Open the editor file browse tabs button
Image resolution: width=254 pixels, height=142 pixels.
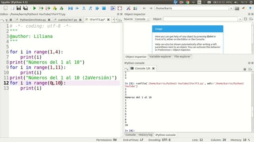(2, 20)
